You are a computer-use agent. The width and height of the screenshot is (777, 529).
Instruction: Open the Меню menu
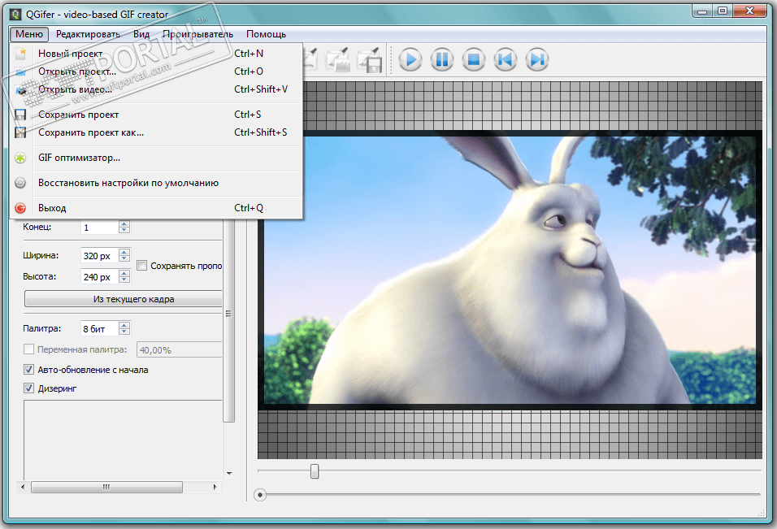tap(28, 34)
